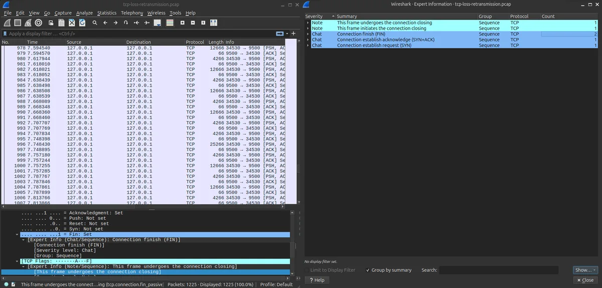Zoom out main window text
Viewport: 602px width, 288px height.
coord(192,23)
